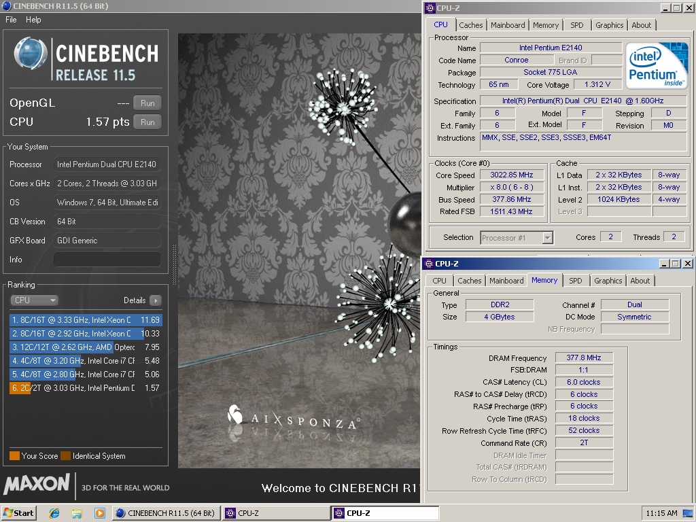696x522 pixels.
Task: Switch to CPU tab in upper CPU-Z
Action: pos(440,25)
